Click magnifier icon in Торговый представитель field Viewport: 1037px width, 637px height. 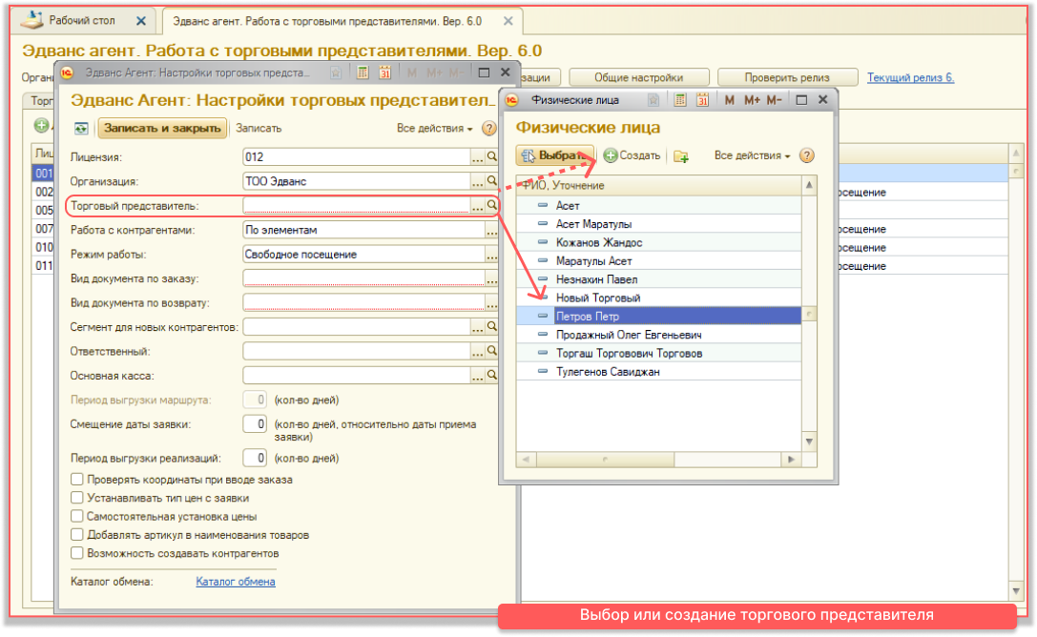tap(492, 206)
